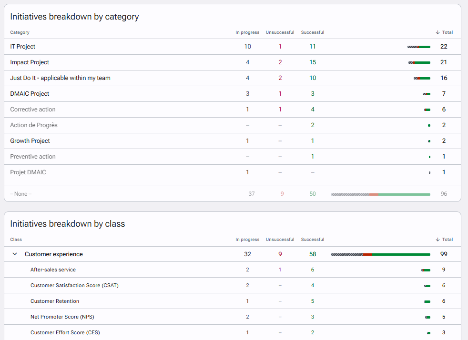This screenshot has width=468, height=340.
Task: Select the Corrective action category
Action: point(33,110)
